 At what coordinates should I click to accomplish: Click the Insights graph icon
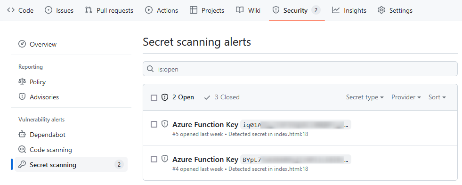pyautogui.click(x=336, y=10)
